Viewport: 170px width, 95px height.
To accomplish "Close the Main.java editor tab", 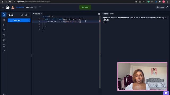I will click(x=41, y=14).
